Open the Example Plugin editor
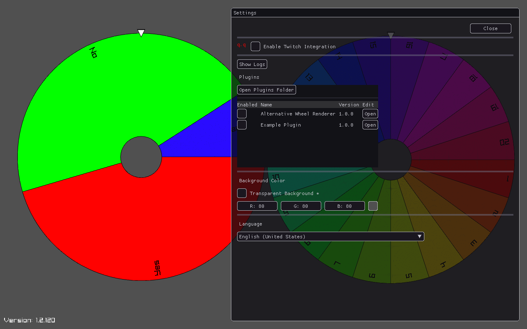 click(370, 125)
